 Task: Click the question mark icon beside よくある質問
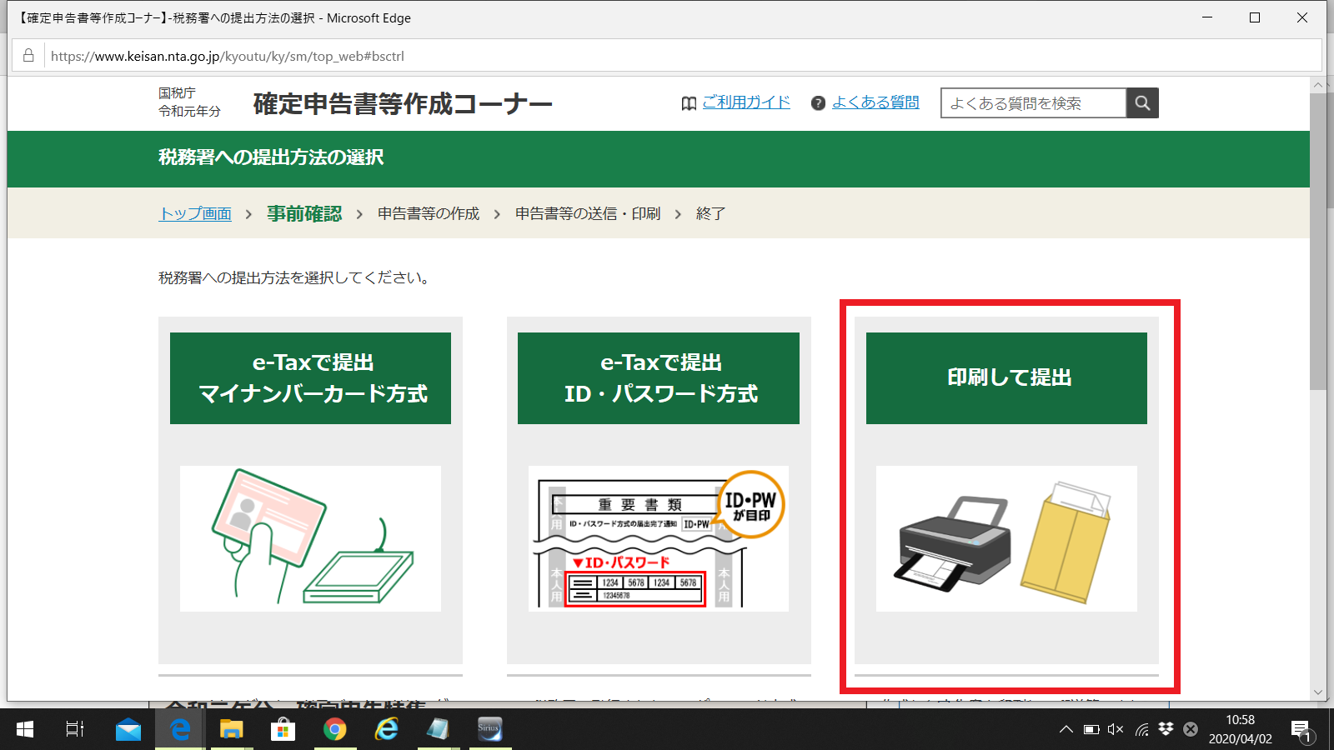click(818, 102)
